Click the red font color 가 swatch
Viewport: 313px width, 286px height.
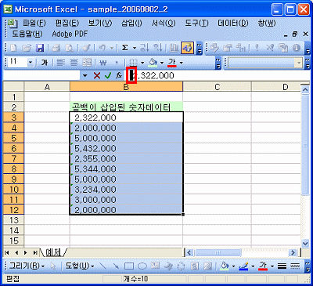(x=172, y=63)
